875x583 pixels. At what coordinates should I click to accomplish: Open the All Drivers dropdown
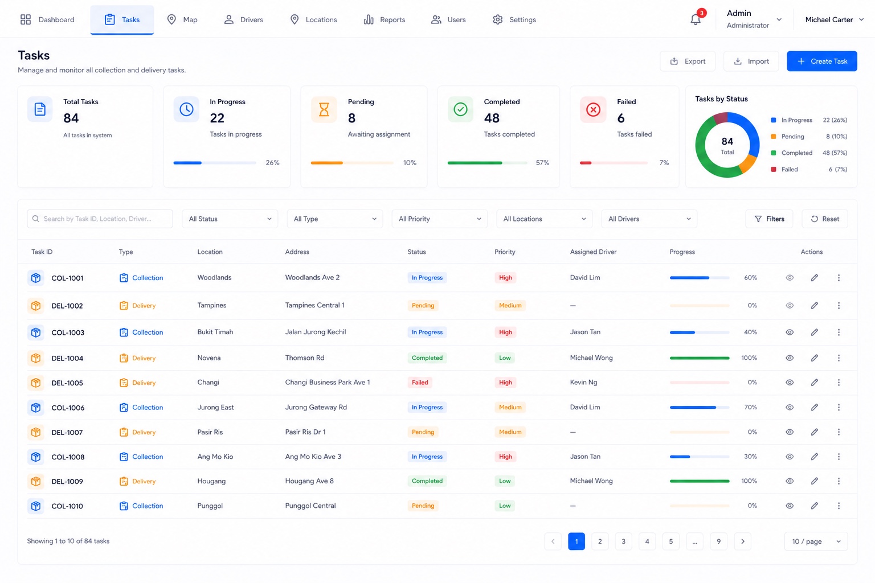[x=649, y=219]
